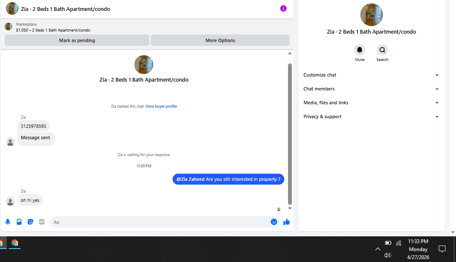
Task: Open Windows notification center icon
Action: coord(442,249)
